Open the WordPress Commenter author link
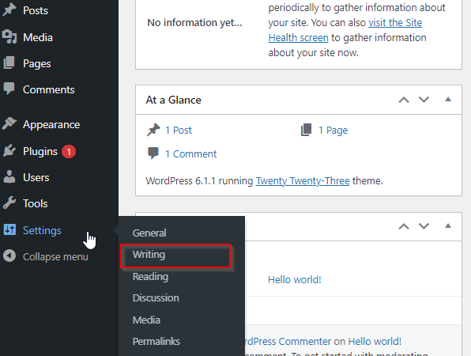This screenshot has width=471, height=356. point(288,342)
